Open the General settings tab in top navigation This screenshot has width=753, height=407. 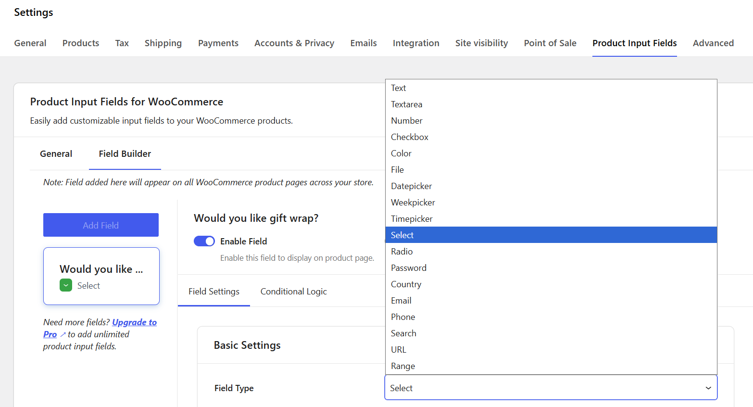tap(30, 43)
